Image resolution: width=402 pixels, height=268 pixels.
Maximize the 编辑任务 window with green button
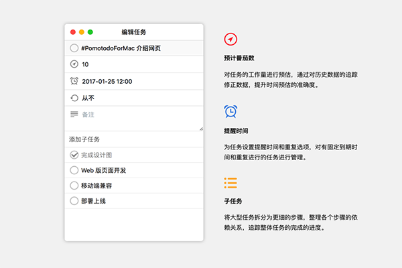tap(90, 32)
